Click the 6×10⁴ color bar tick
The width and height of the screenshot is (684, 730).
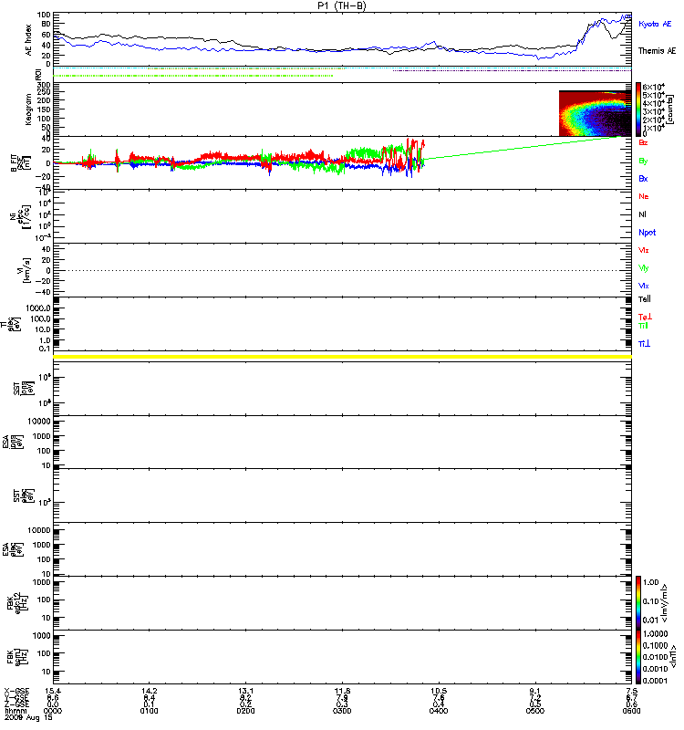tap(653, 87)
